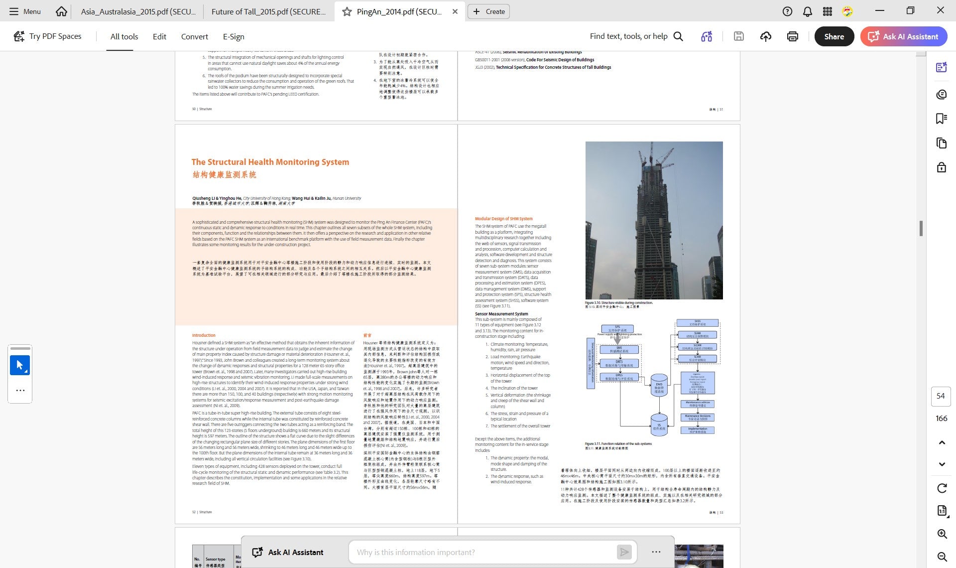Select the arrow selection tool

(x=20, y=365)
